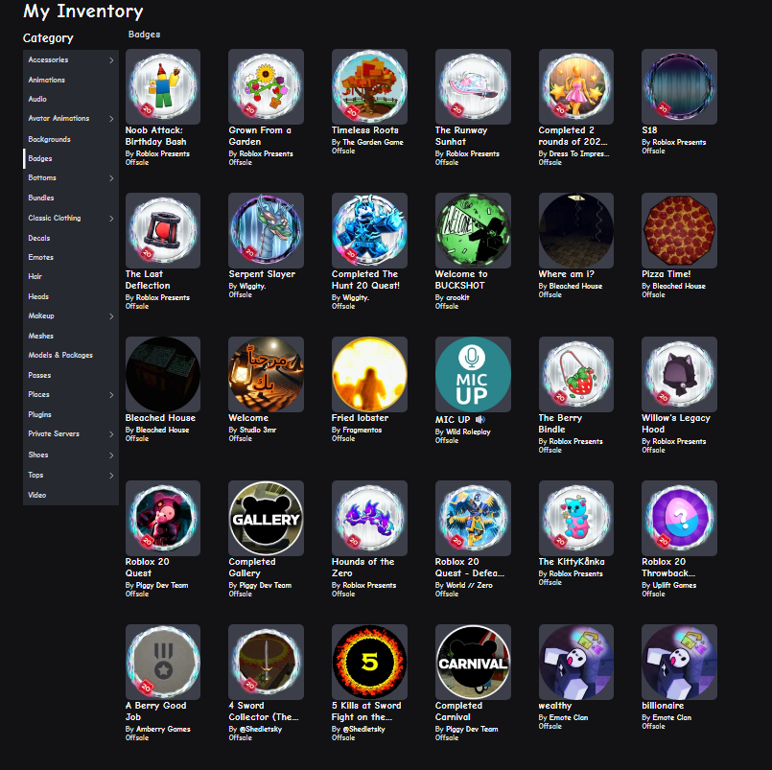Screen dimensions: 772x770
Task: Click the 4 Sword Collector badge icon
Action: (266, 662)
